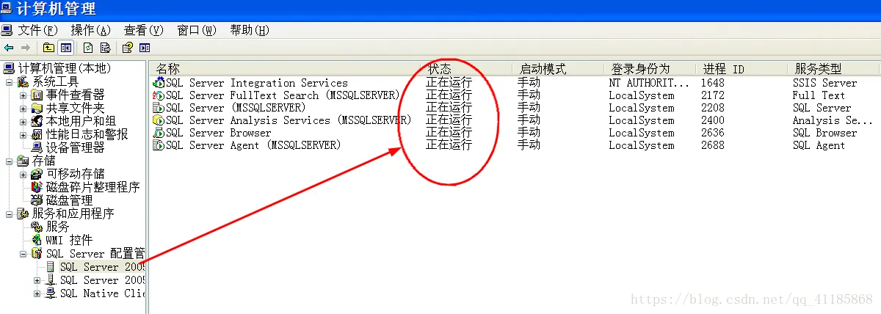This screenshot has width=881, height=314.
Task: Expand the 性能日志和警报 tree node
Action: [23, 134]
